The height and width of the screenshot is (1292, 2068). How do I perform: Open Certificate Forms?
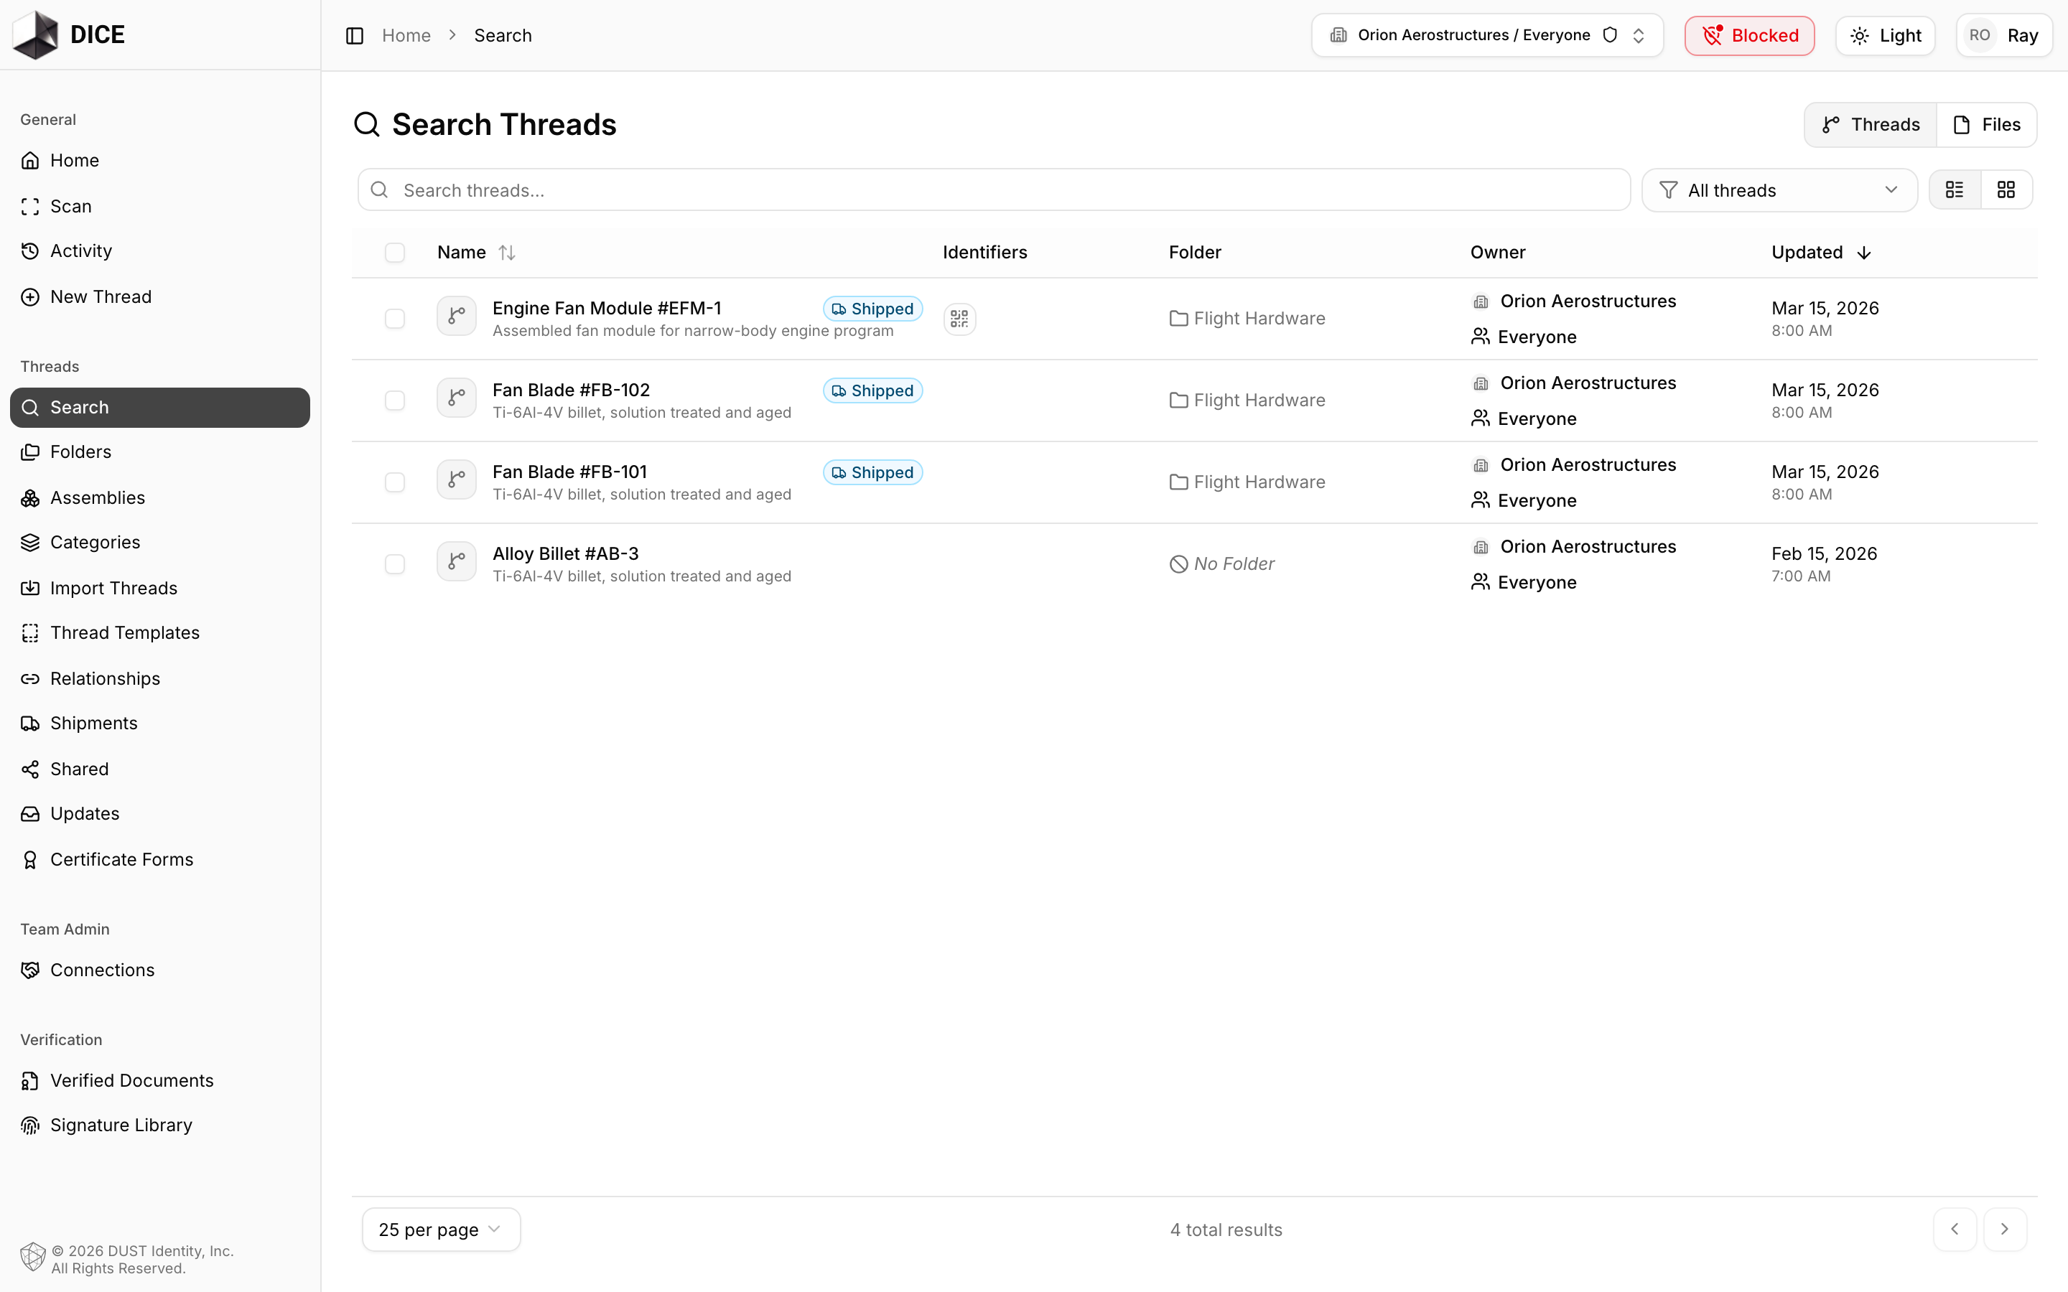(160, 860)
